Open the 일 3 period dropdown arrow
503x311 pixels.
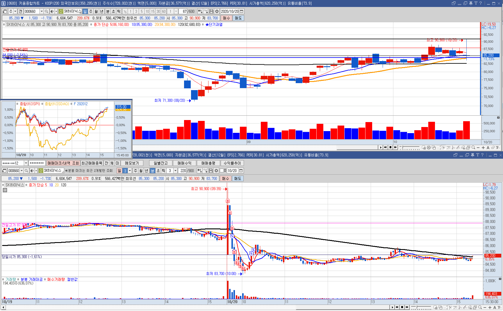point(130,171)
